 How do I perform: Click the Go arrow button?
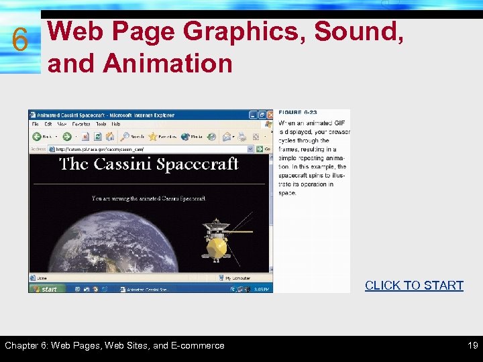tap(260, 149)
